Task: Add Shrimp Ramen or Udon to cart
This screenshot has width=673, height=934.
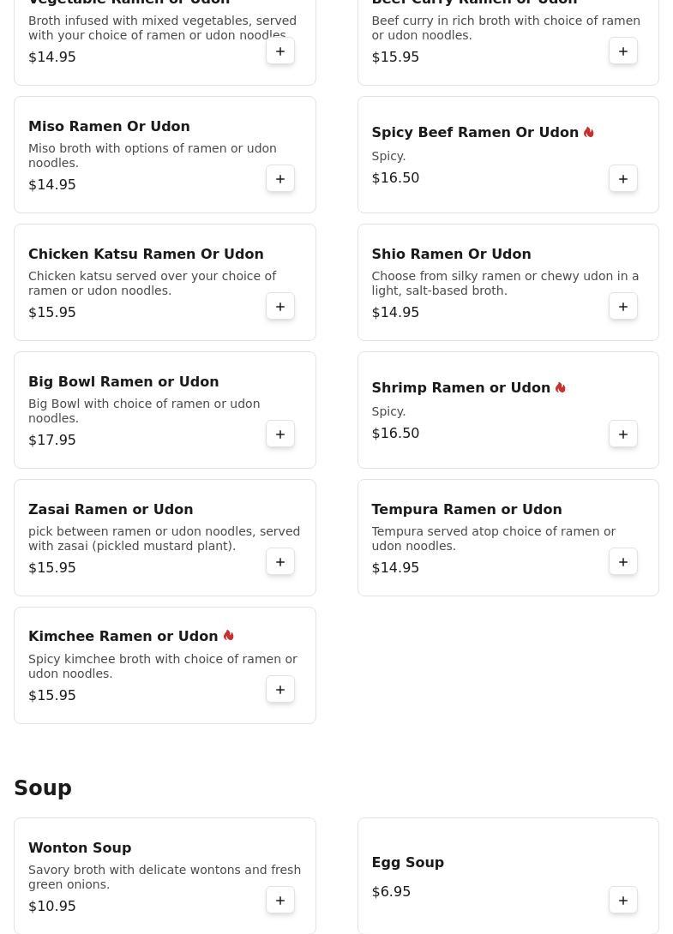Action: tap(623, 434)
